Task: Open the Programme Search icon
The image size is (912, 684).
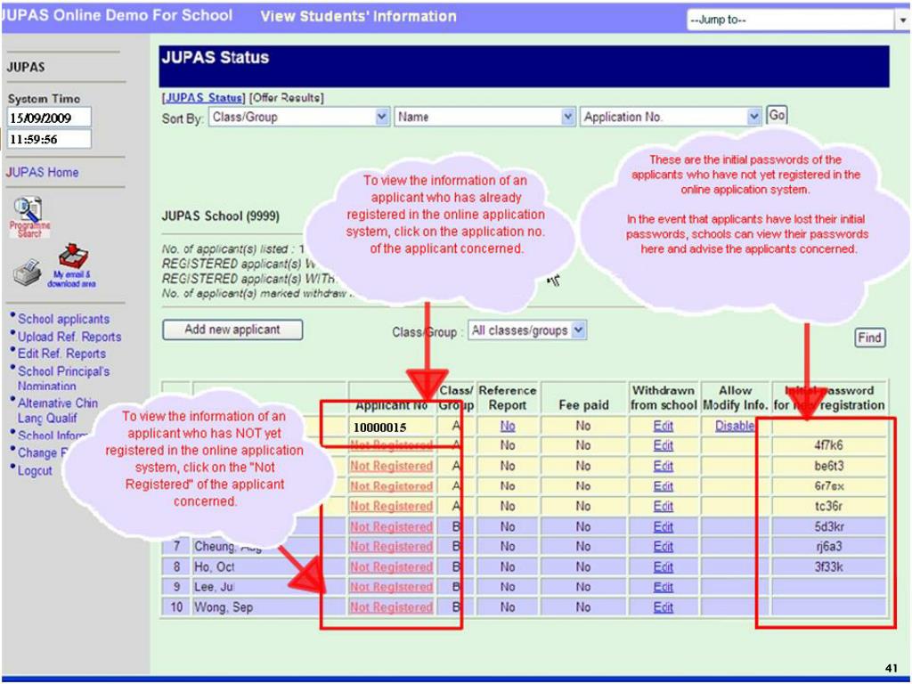Action: pos(29,217)
